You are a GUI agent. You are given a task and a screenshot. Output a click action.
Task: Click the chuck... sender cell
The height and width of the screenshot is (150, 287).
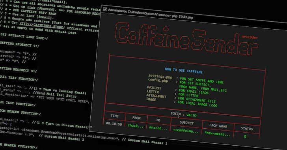click(136, 126)
